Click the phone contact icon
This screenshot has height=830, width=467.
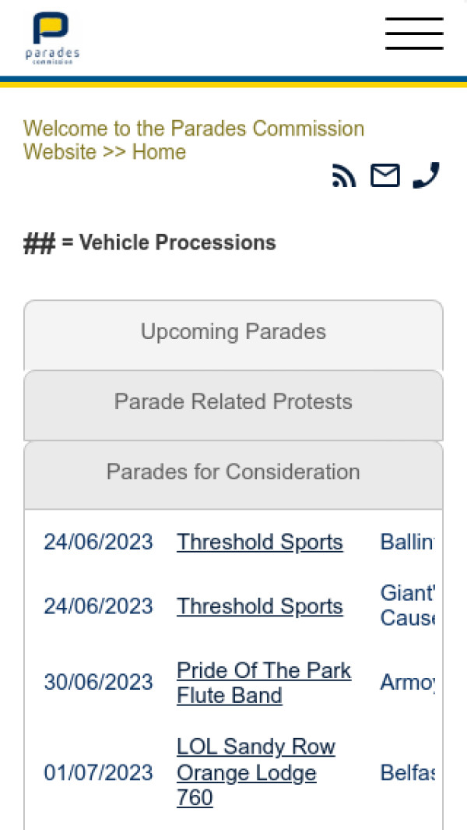[426, 175]
